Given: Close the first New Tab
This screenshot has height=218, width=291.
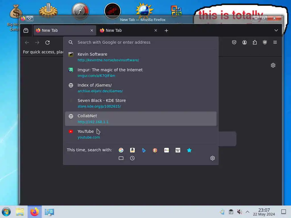Looking at the screenshot, I should [x=92, y=30].
